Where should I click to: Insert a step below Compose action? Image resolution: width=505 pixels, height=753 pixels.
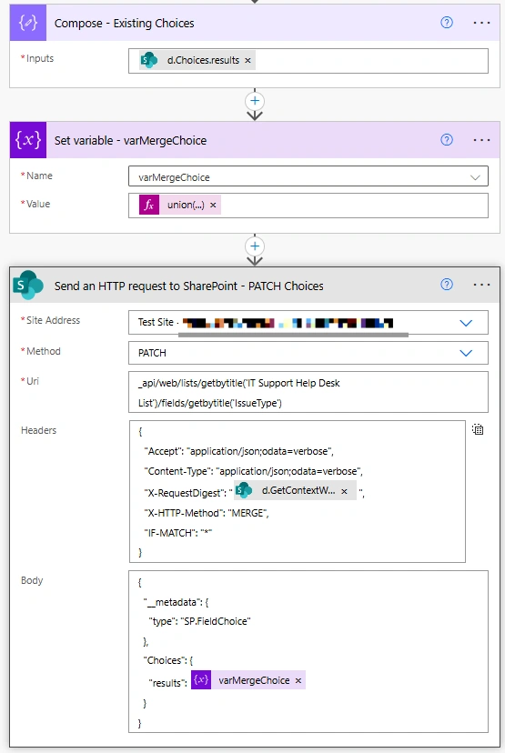tap(255, 101)
